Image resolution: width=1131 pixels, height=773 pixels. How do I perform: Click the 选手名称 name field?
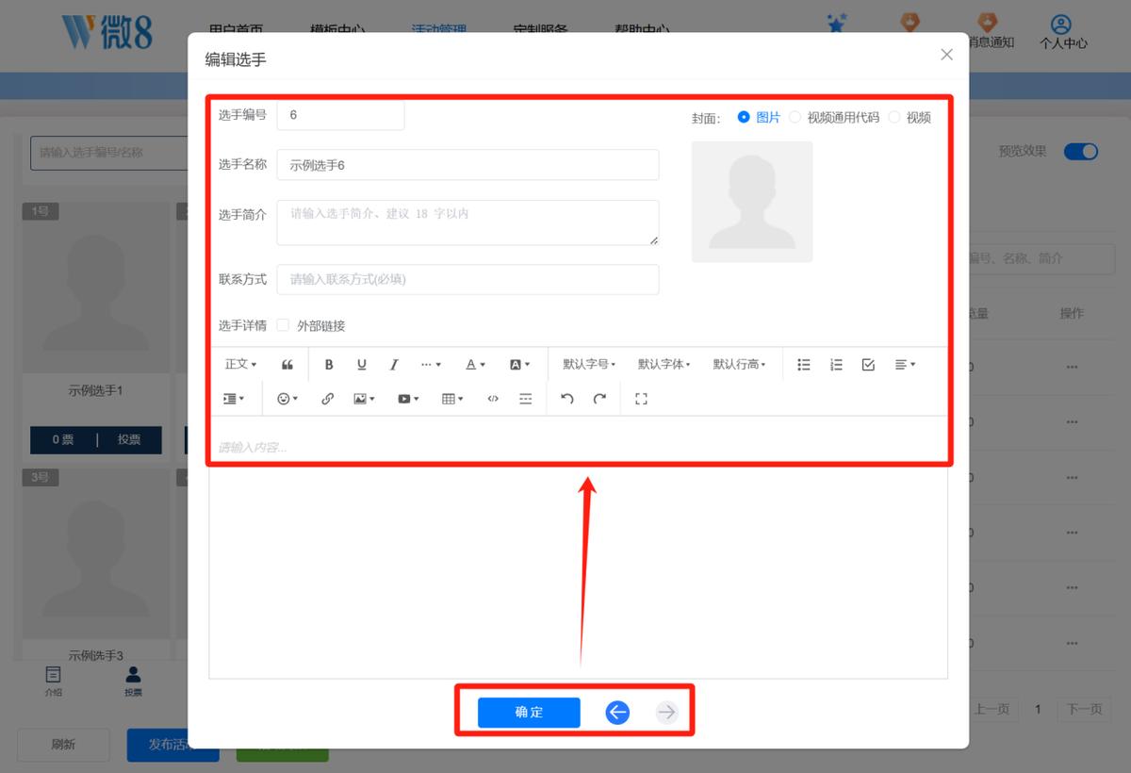pyautogui.click(x=467, y=165)
